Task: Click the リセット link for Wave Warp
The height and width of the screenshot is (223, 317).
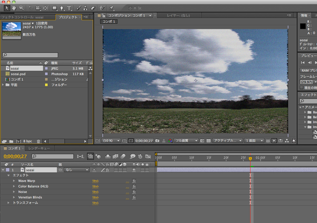Action: click(95, 181)
